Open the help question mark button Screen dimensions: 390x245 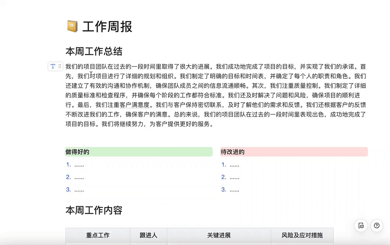[377, 226]
